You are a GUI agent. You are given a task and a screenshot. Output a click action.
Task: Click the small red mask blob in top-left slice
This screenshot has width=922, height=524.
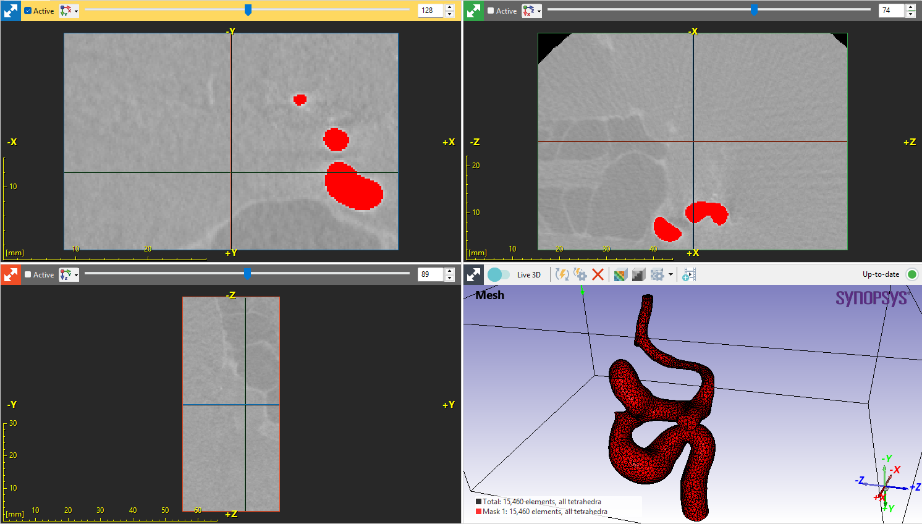[300, 99]
